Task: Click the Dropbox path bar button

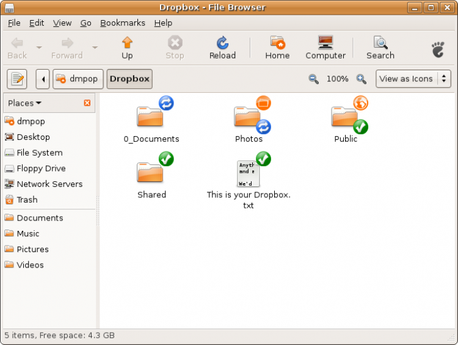Action: click(129, 79)
